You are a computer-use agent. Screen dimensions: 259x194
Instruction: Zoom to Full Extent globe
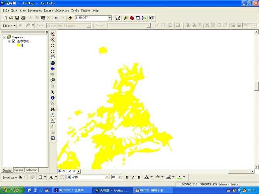coord(53,63)
